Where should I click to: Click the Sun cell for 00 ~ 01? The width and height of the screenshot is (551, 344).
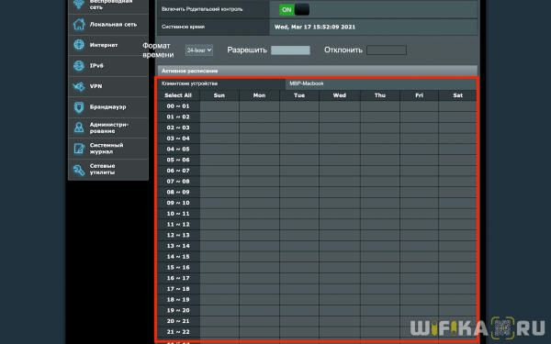point(219,106)
